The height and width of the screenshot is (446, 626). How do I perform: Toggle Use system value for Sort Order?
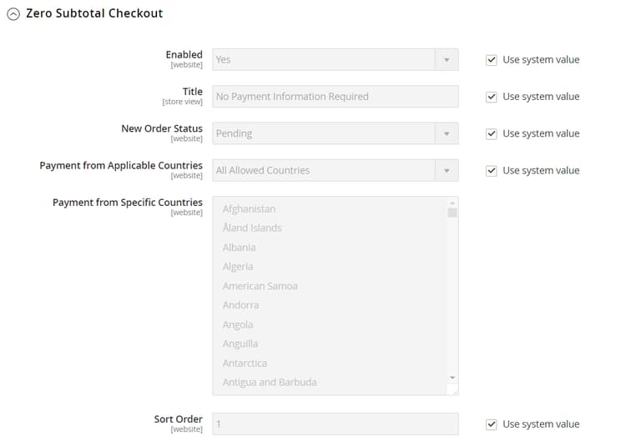(x=492, y=424)
